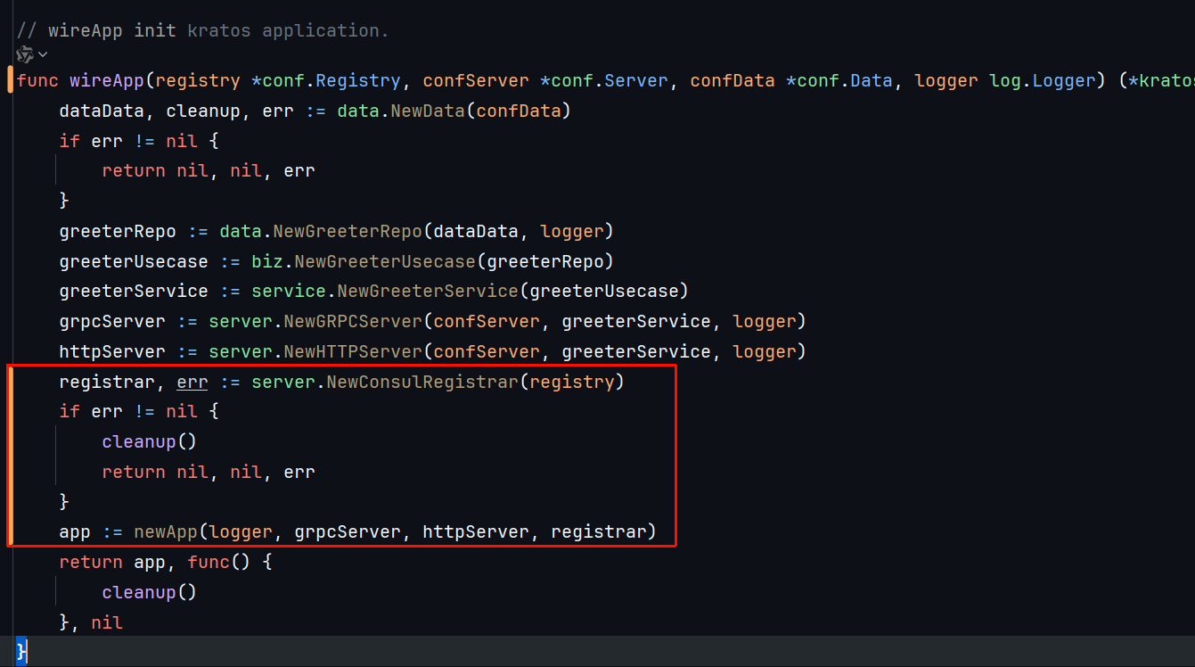This screenshot has width=1195, height=667.
Task: Click the Registry type in conf.Registry
Action: click(358, 81)
